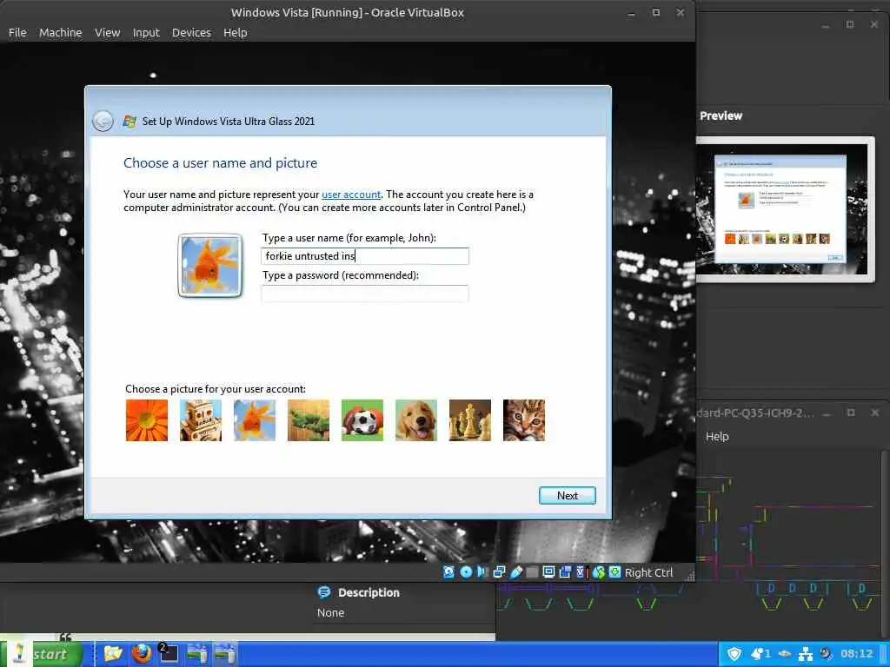This screenshot has height=667, width=890.
Task: Click the second VirtualBox window button on taskbar
Action: click(x=224, y=654)
